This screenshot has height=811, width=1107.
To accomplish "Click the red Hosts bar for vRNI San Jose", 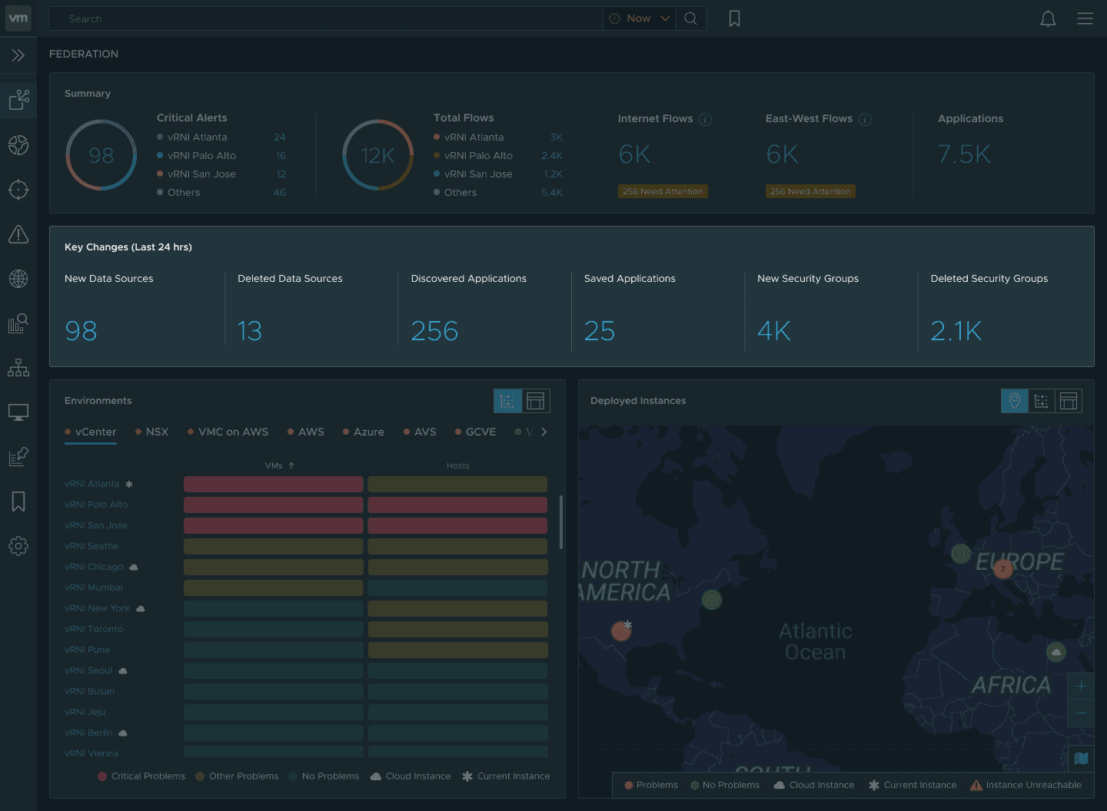I will click(457, 525).
